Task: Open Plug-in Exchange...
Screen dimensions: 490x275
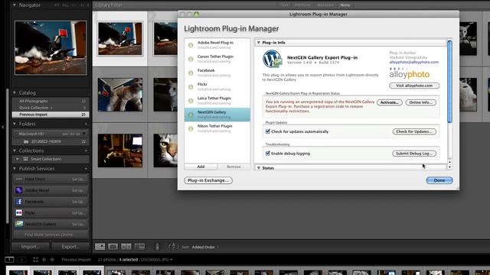Action: coord(208,180)
